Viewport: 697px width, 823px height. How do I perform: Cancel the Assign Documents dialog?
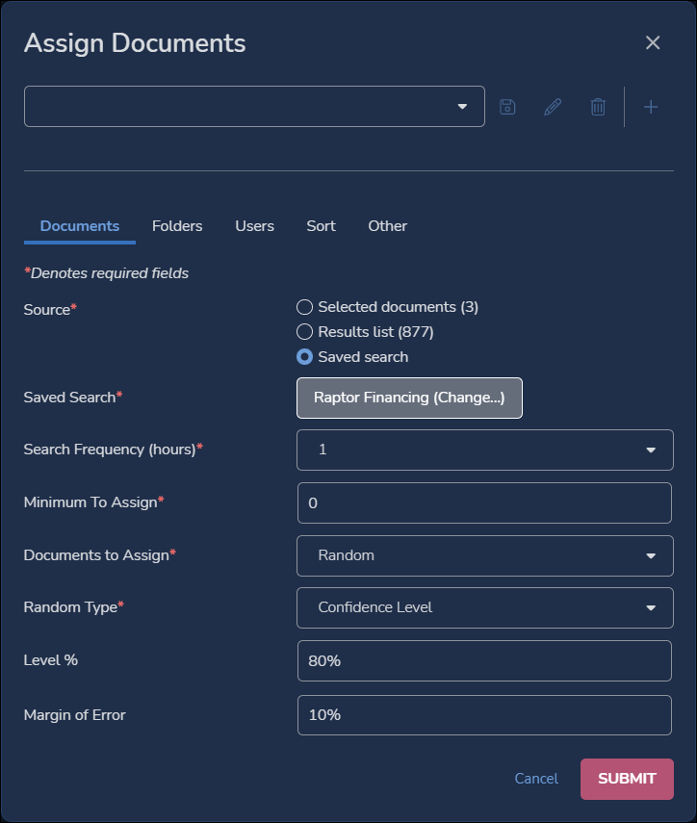[x=535, y=778]
